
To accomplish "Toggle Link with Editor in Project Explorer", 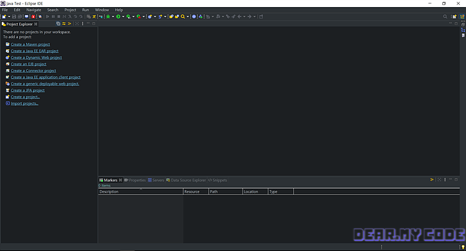I will [x=64, y=24].
